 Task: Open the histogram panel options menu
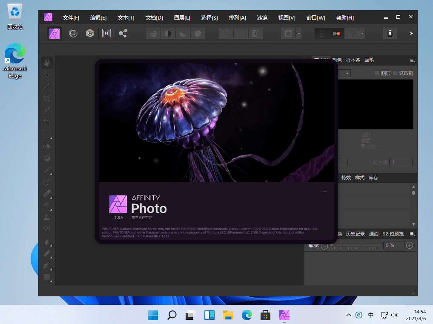412,60
